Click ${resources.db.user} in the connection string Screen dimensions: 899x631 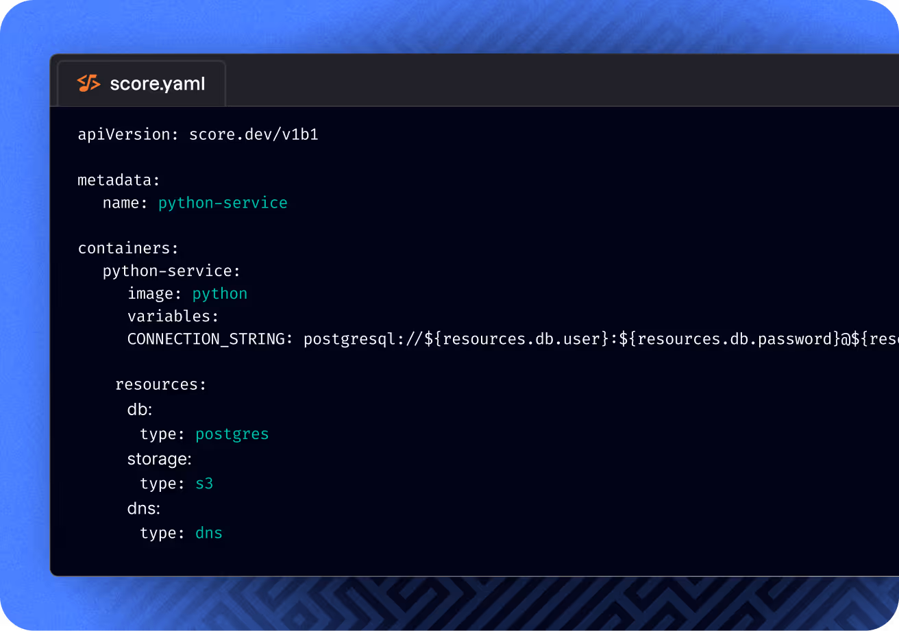click(x=517, y=338)
